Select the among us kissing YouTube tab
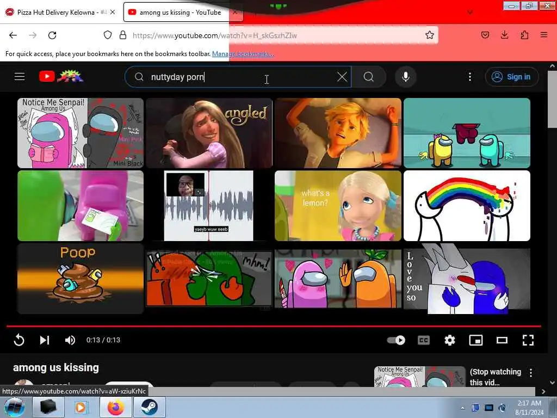557x418 pixels. [180, 12]
